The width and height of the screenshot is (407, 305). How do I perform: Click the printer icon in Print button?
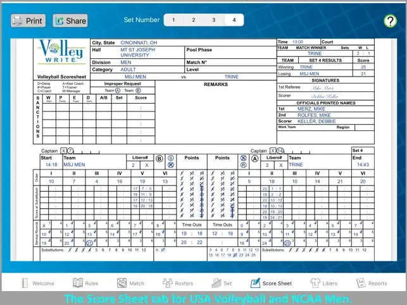pyautogui.click(x=17, y=21)
